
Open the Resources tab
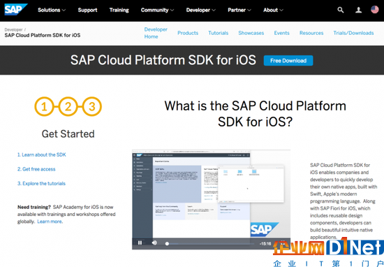click(x=311, y=33)
